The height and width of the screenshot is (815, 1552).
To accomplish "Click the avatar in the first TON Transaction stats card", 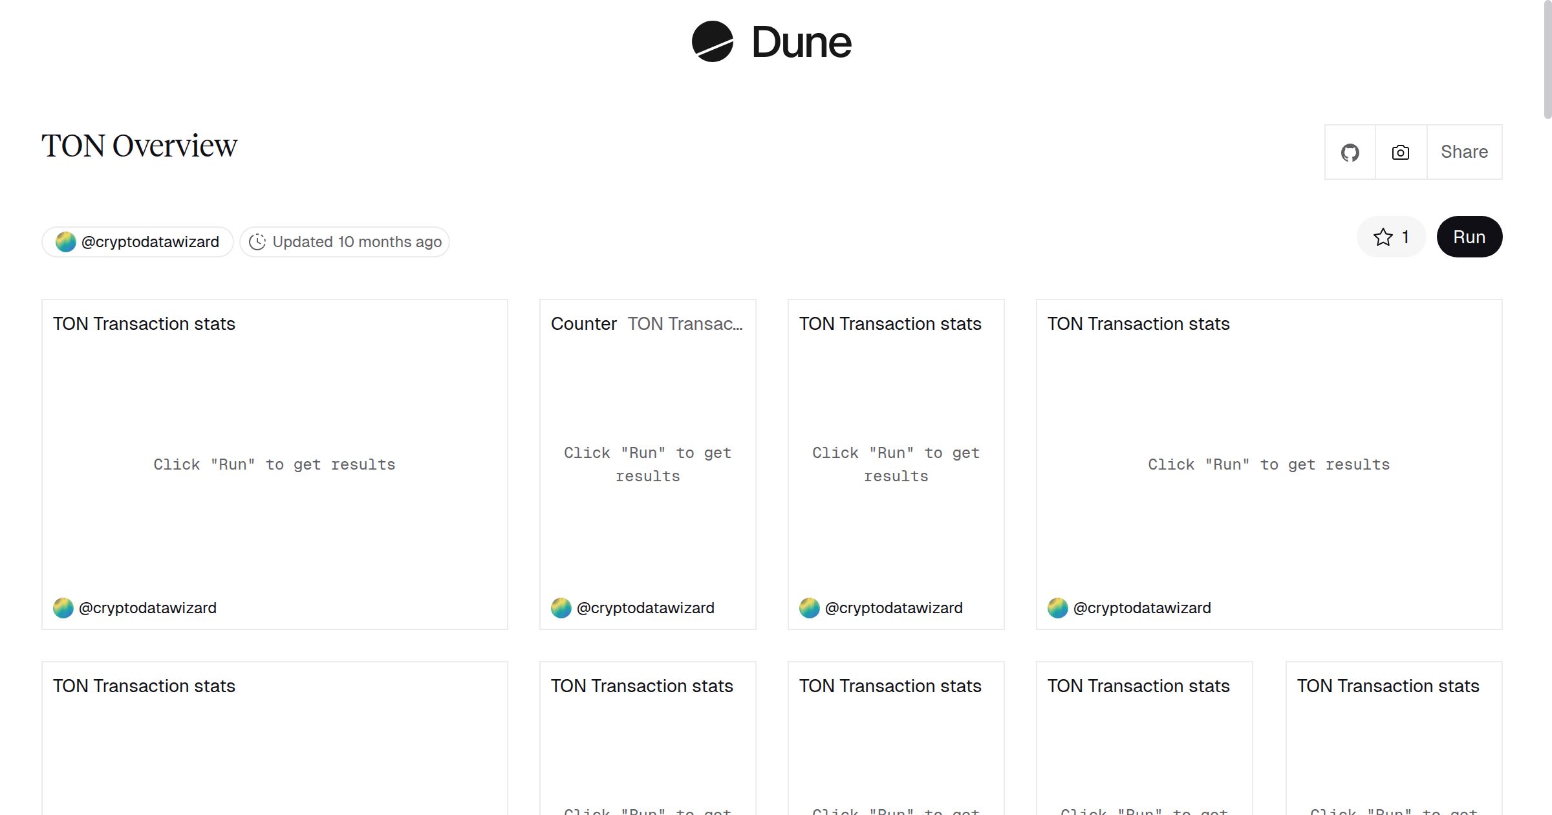I will pos(63,608).
